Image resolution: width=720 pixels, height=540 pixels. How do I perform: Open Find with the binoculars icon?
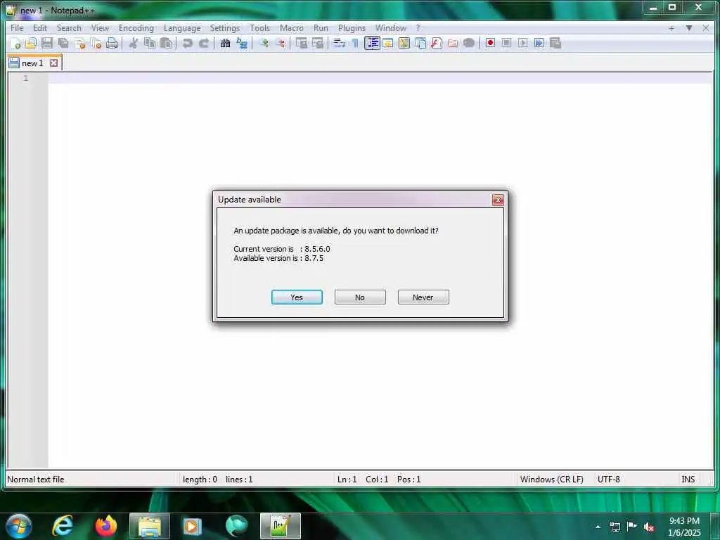(x=225, y=43)
